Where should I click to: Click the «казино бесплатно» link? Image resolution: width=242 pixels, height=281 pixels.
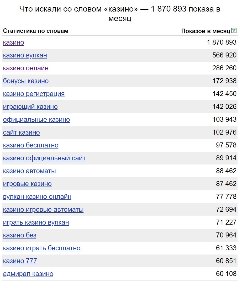31,145
